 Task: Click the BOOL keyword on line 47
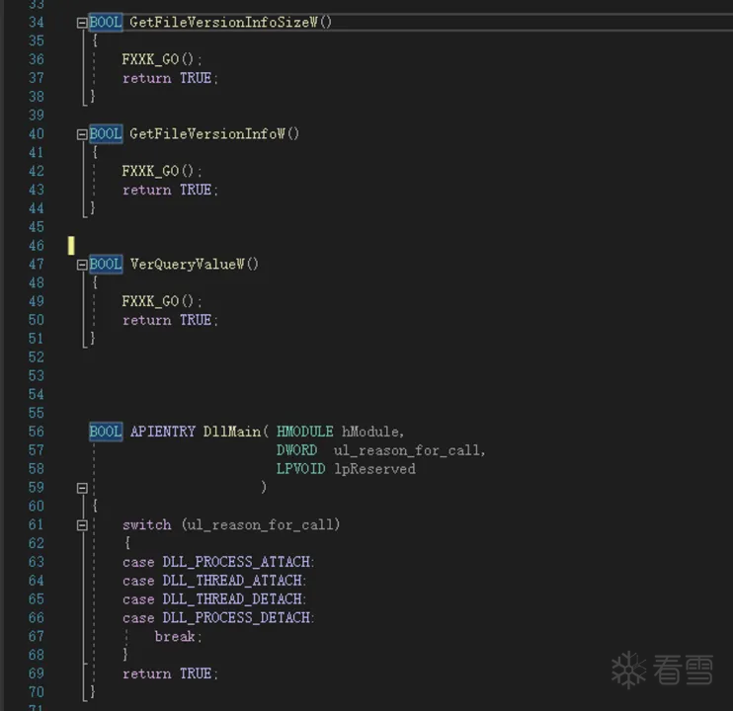pyautogui.click(x=106, y=265)
